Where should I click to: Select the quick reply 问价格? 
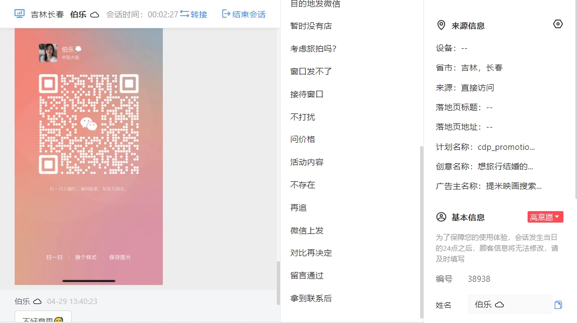pyautogui.click(x=302, y=140)
